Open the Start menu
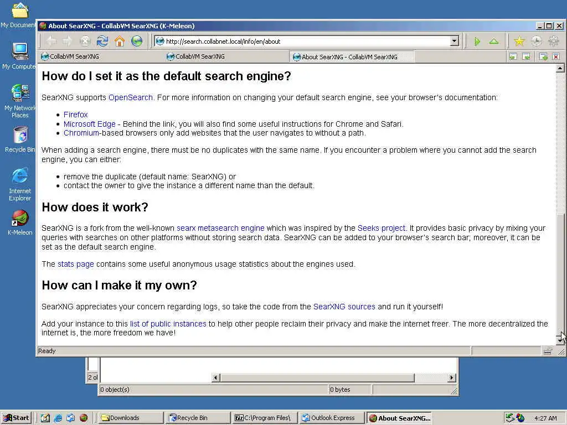The image size is (567, 425). 16,418
